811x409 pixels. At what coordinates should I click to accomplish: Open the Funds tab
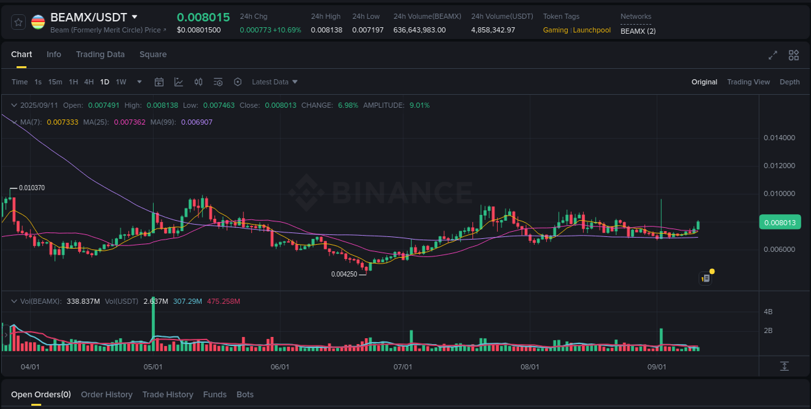click(215, 394)
